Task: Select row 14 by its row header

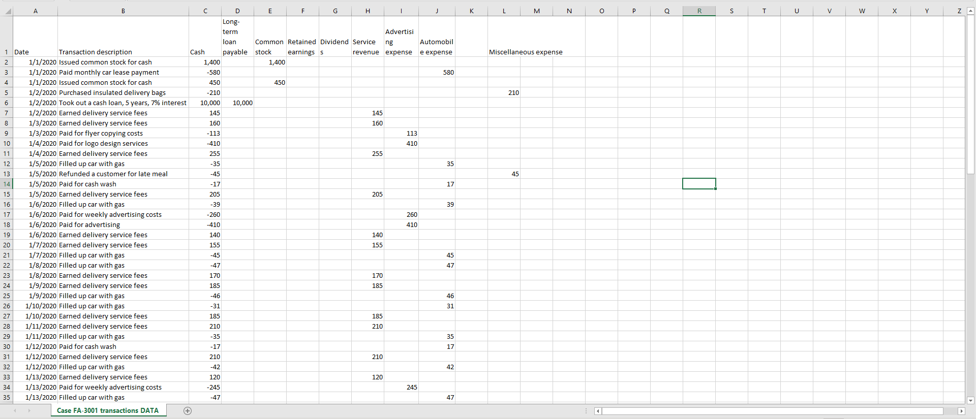Action: coord(7,184)
